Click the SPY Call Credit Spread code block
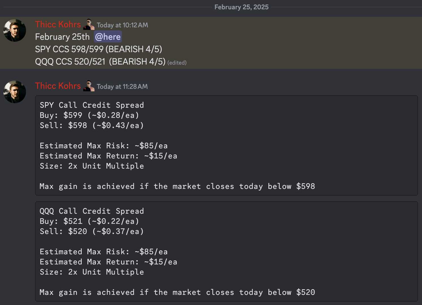 (x=227, y=145)
